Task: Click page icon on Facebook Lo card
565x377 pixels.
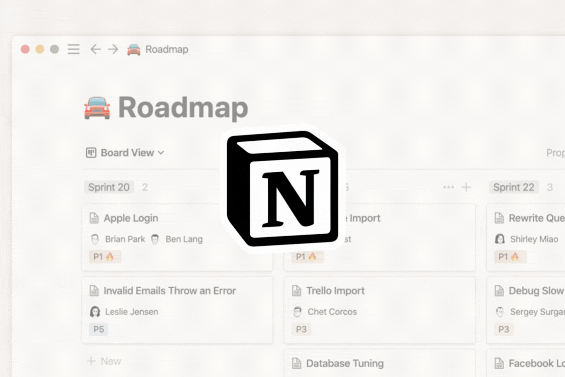Action: 499,363
